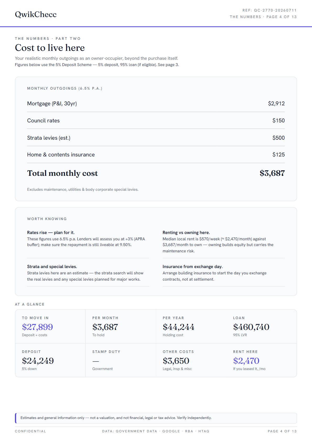Image resolution: width=312 pixels, height=441 pixels.
Task: Click the "AT A GLANCE" label
Action: (x=30, y=304)
